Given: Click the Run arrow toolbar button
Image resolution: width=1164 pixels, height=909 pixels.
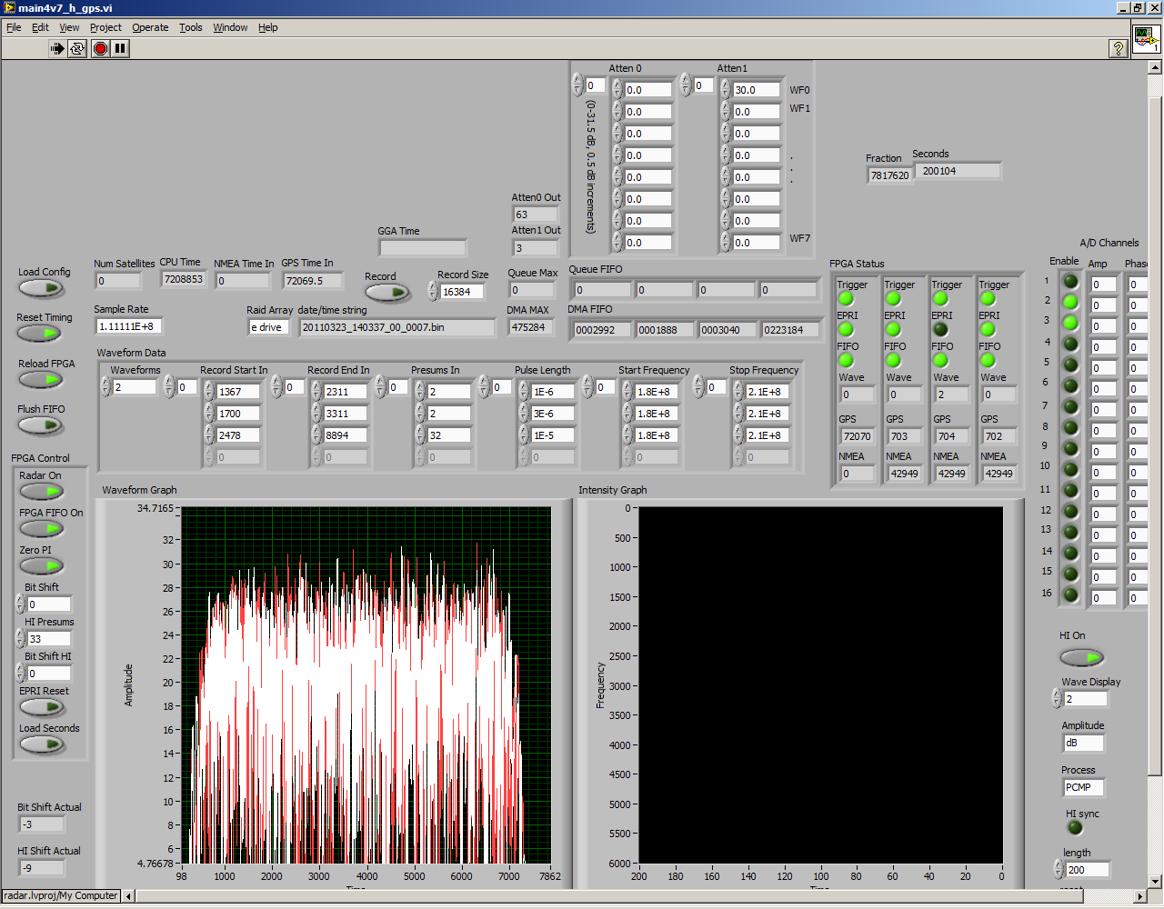Looking at the screenshot, I should coord(57,48).
